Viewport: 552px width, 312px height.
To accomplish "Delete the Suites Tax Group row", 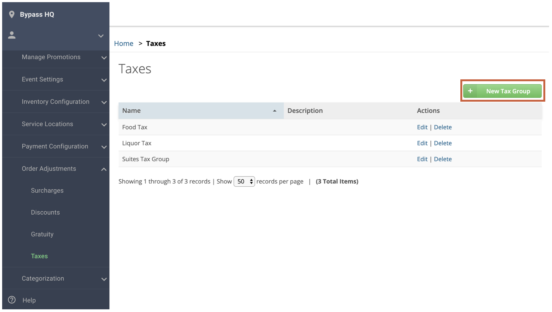I will [x=443, y=159].
